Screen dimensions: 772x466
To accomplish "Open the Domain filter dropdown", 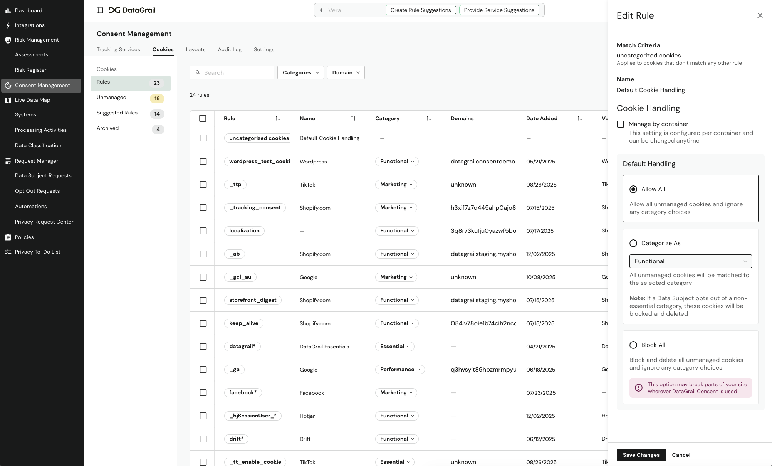I will tap(346, 72).
